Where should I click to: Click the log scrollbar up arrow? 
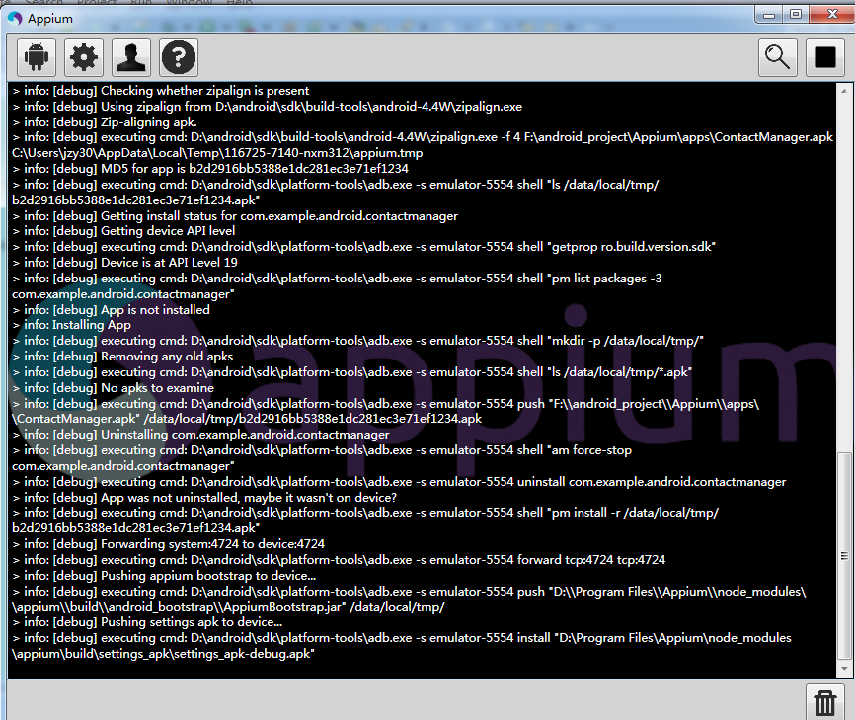(x=843, y=91)
